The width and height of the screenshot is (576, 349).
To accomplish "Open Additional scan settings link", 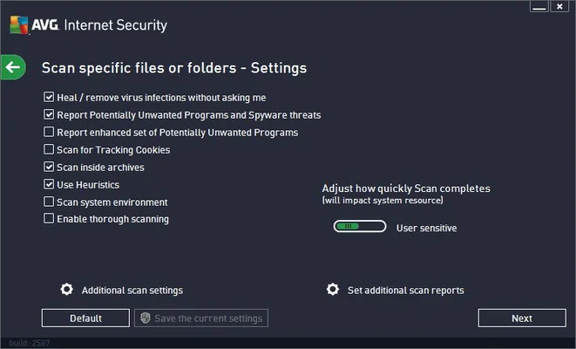I will coord(132,291).
